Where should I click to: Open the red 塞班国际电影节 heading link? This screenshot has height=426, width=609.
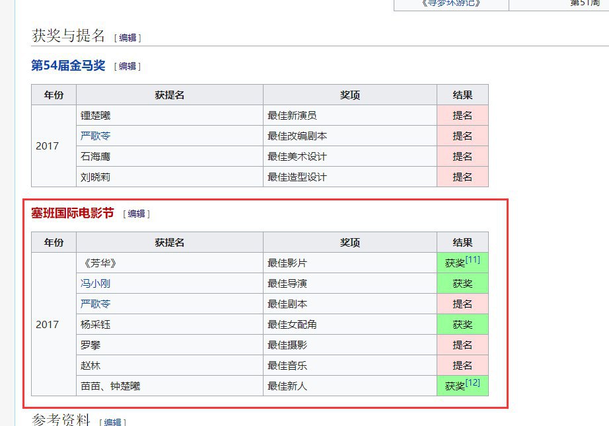click(73, 213)
